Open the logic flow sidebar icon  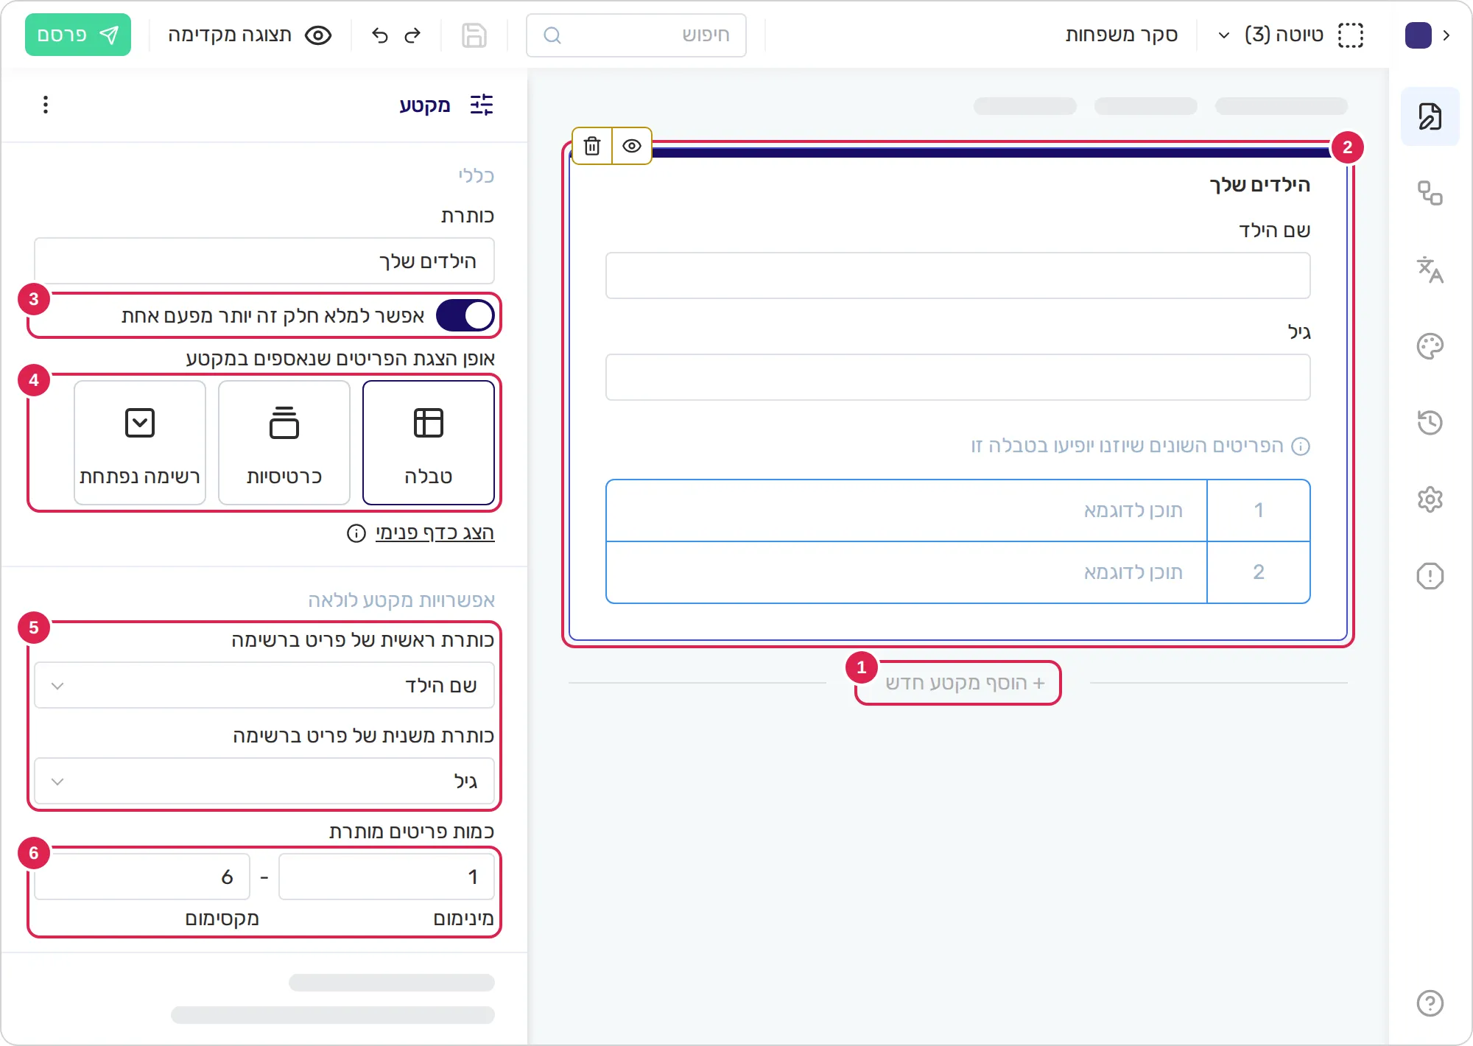tap(1430, 193)
